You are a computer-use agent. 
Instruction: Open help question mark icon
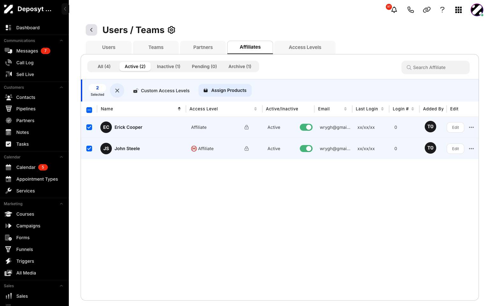[442, 10]
